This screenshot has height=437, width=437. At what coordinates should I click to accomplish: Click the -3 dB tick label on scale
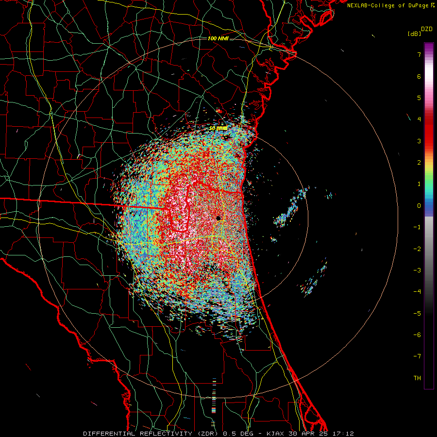417,270
